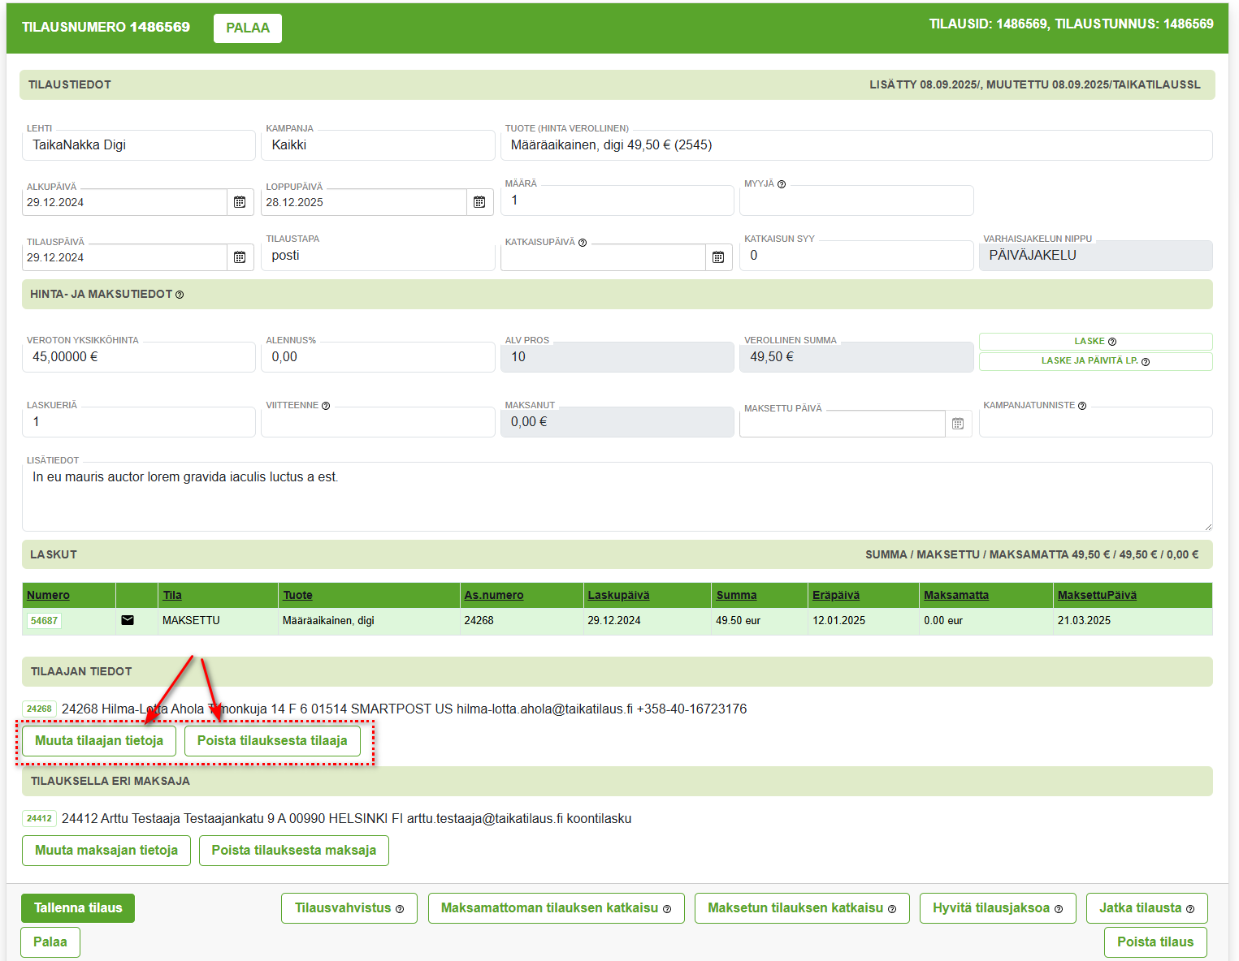Click help icon next to Myyjä label
Image resolution: width=1239 pixels, height=961 pixels.
pyautogui.click(x=782, y=184)
